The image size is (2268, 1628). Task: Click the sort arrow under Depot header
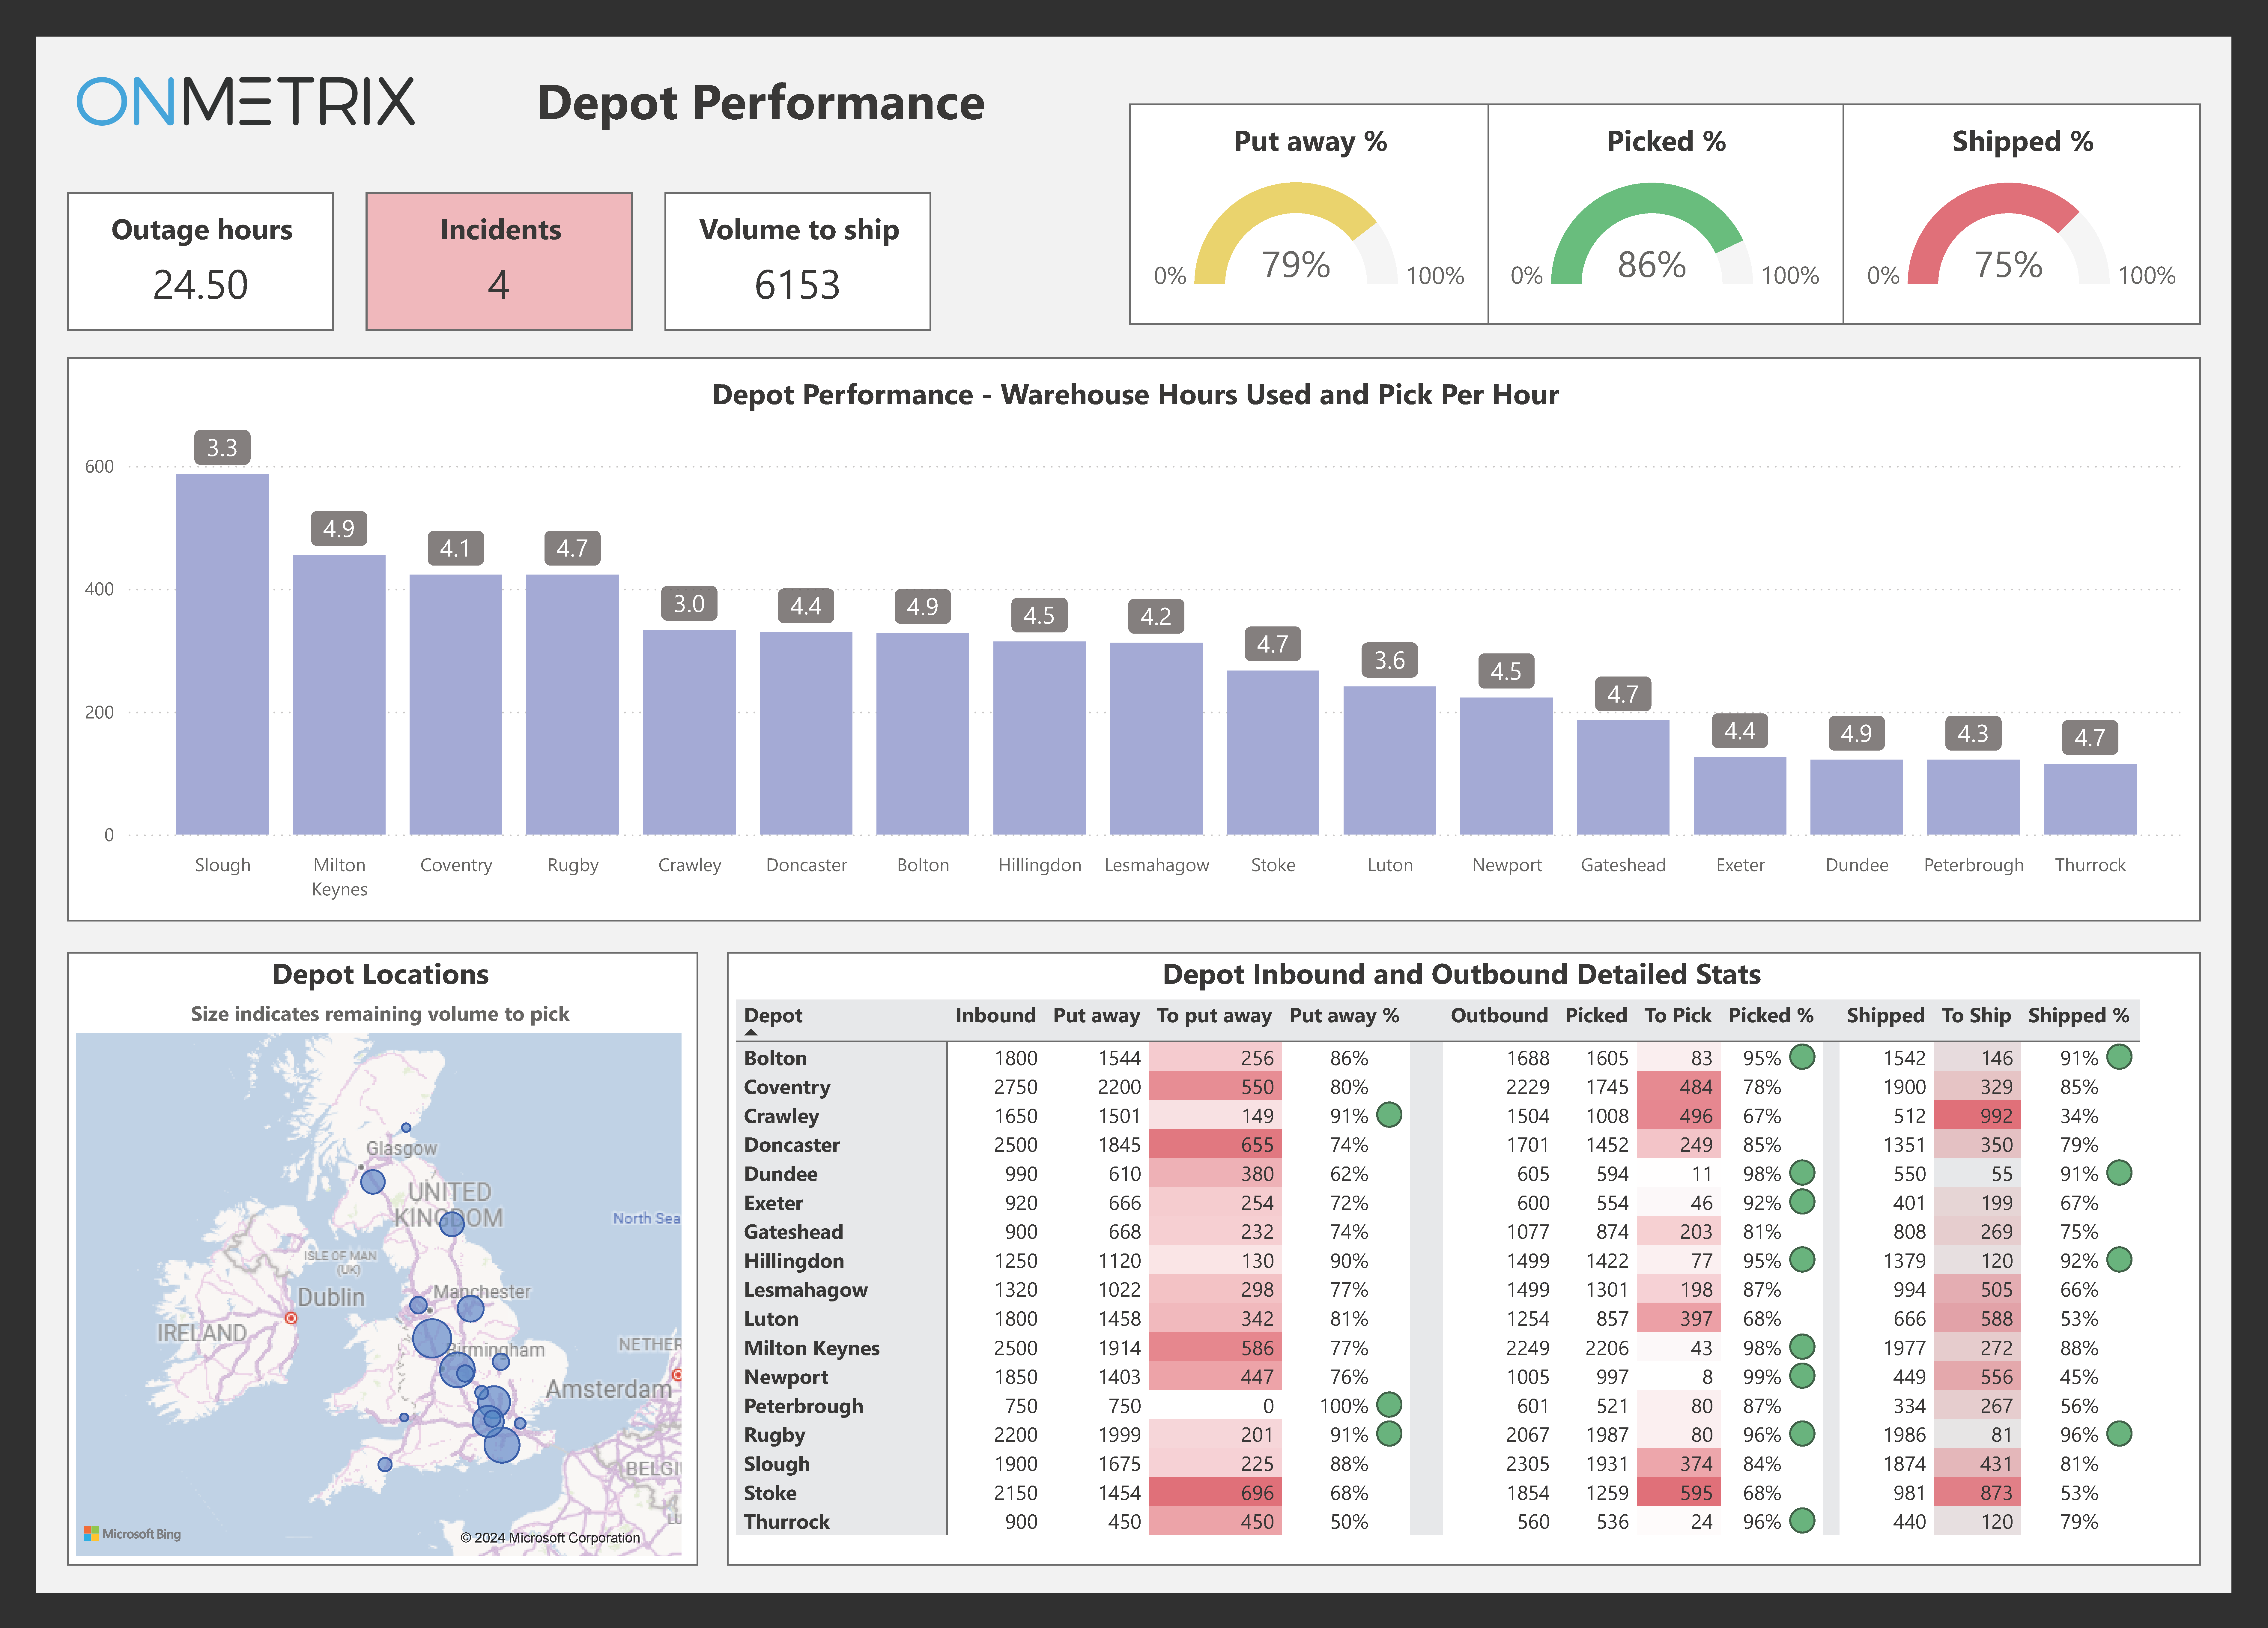pyautogui.click(x=751, y=1032)
